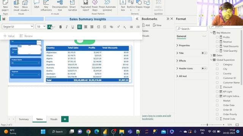Select the General format tab
This screenshot has width=243, height=136.
[x=181, y=36]
